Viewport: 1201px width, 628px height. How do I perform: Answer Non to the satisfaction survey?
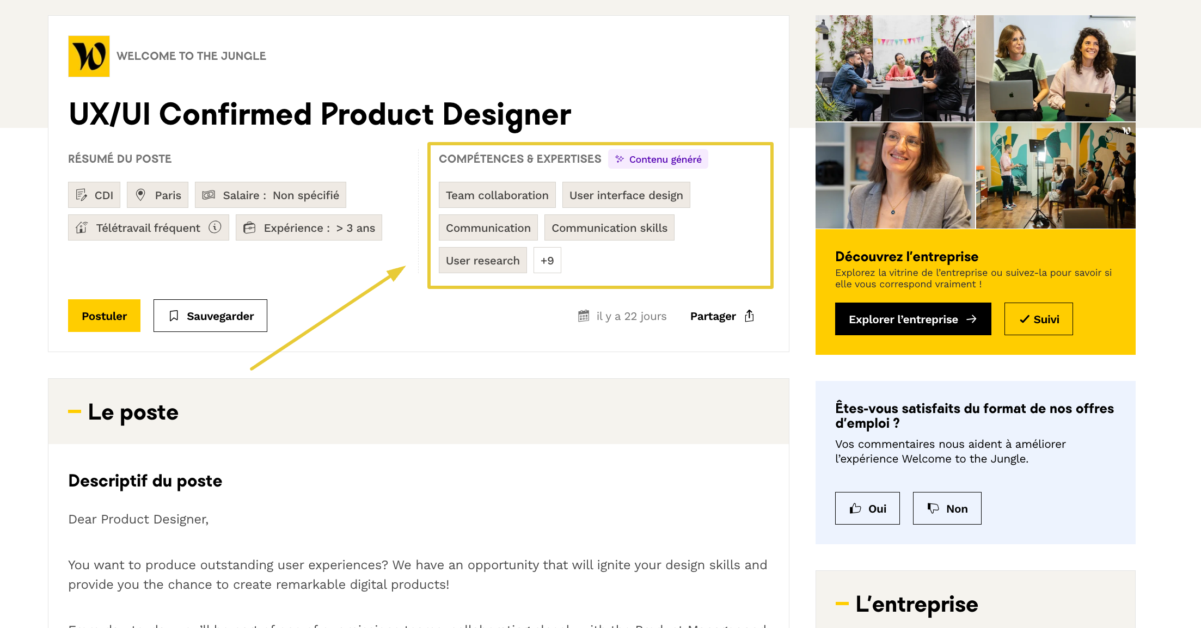[x=947, y=508]
